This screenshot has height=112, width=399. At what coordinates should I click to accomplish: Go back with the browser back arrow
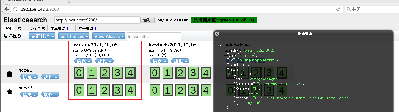click(7, 9)
